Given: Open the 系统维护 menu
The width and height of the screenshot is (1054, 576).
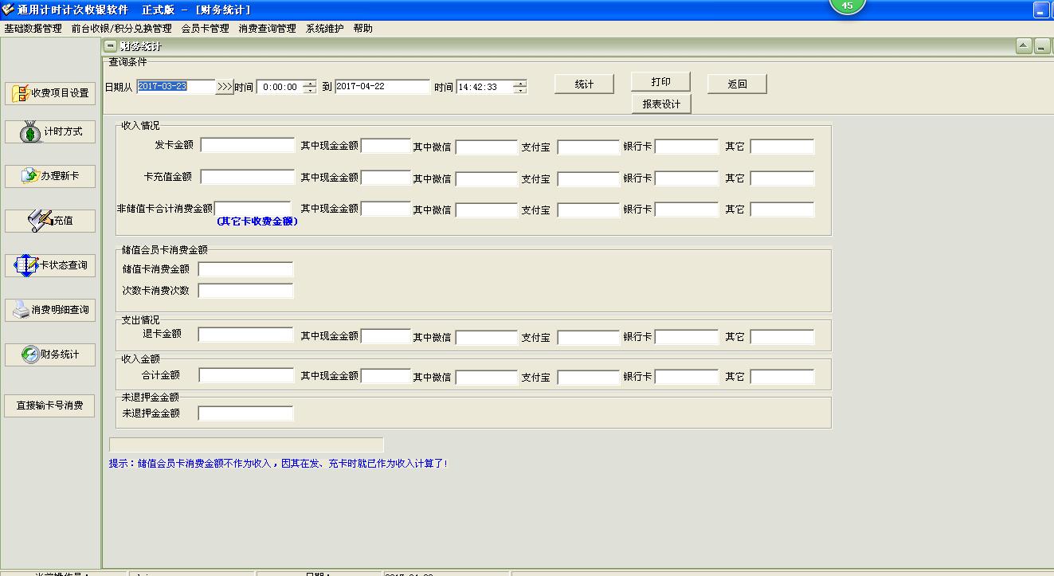Looking at the screenshot, I should click(324, 28).
